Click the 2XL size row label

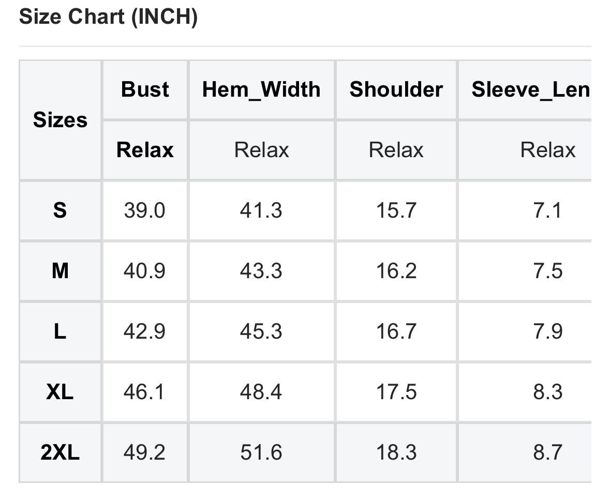[60, 452]
